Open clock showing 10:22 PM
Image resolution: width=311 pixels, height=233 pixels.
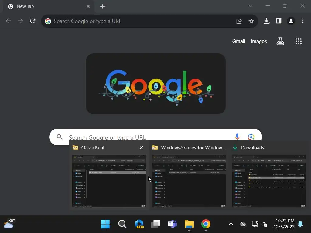point(284,224)
